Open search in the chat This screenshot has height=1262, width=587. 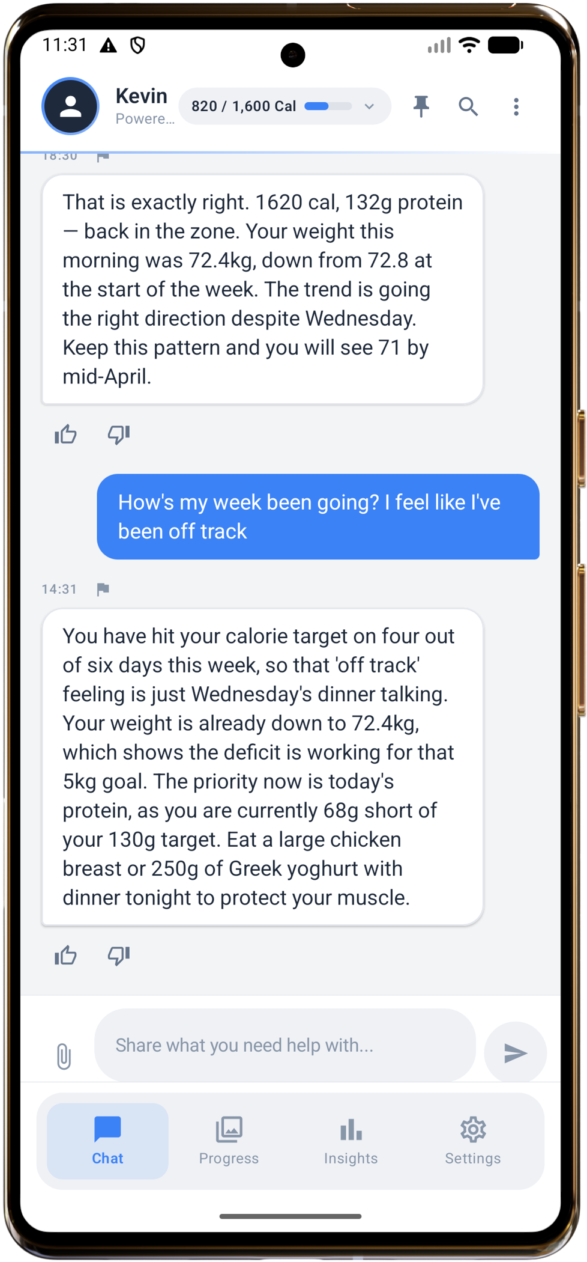pos(468,106)
